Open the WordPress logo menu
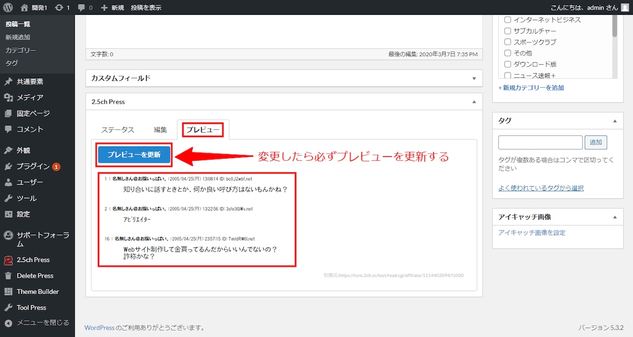 [x=7, y=7]
